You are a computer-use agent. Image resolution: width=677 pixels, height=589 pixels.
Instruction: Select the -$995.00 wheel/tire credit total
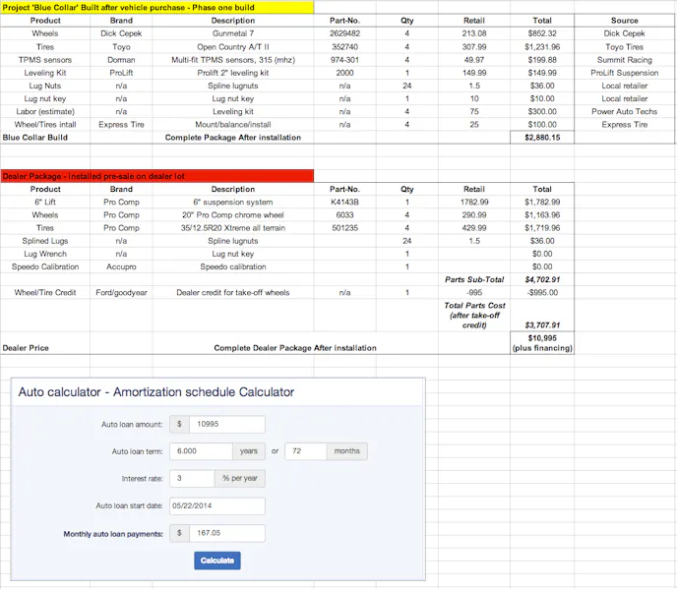[542, 292]
